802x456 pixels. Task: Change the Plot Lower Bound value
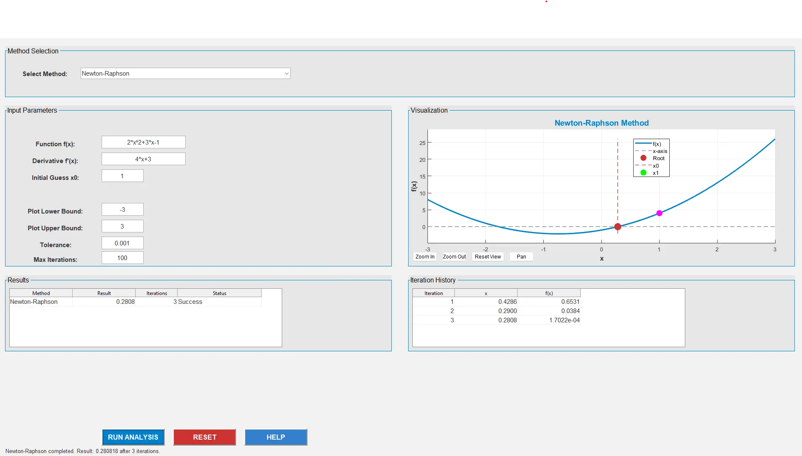coord(122,209)
